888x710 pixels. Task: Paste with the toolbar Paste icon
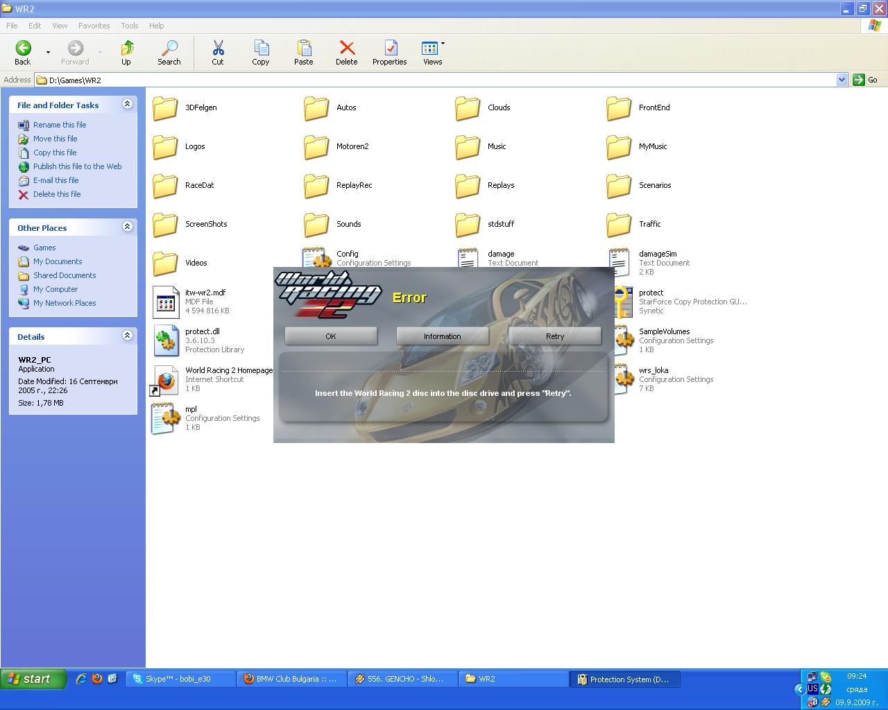(304, 53)
